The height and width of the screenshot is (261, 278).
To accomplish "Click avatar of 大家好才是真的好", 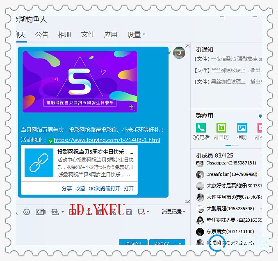I will point(200,186).
